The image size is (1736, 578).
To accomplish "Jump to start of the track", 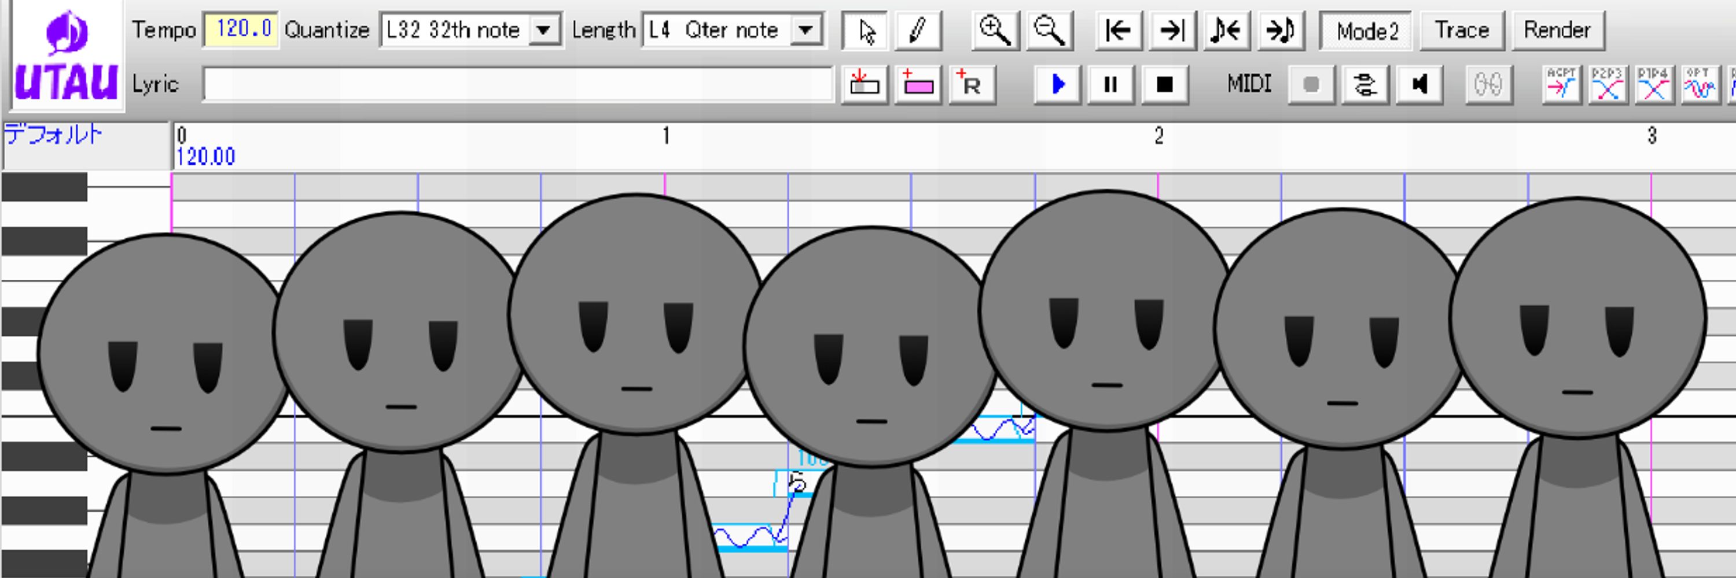I will point(1119,30).
